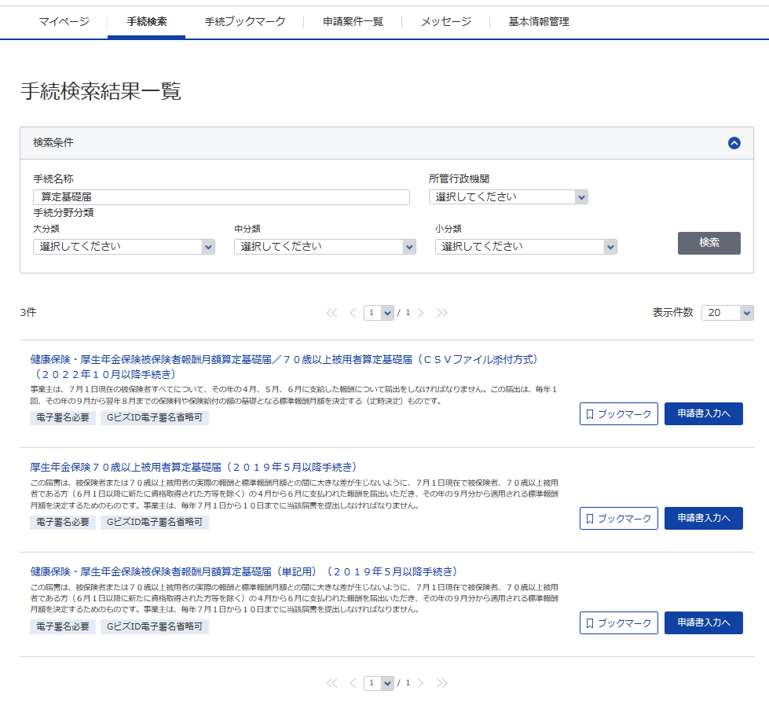Go to next page in top pagination
769x705 pixels.
(x=421, y=313)
